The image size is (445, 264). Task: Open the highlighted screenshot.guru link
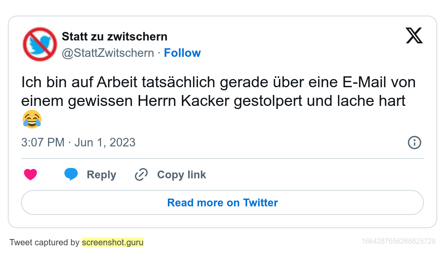(x=112, y=243)
